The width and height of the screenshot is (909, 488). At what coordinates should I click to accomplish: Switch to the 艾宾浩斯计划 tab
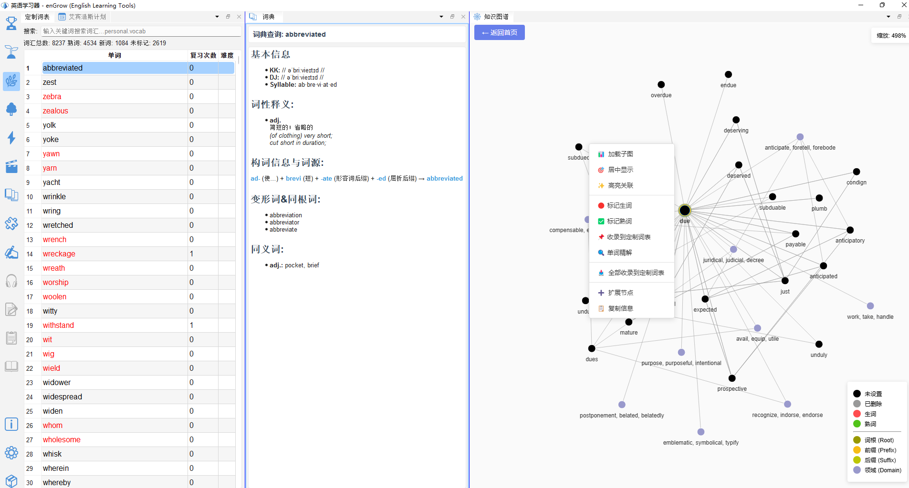tap(82, 17)
